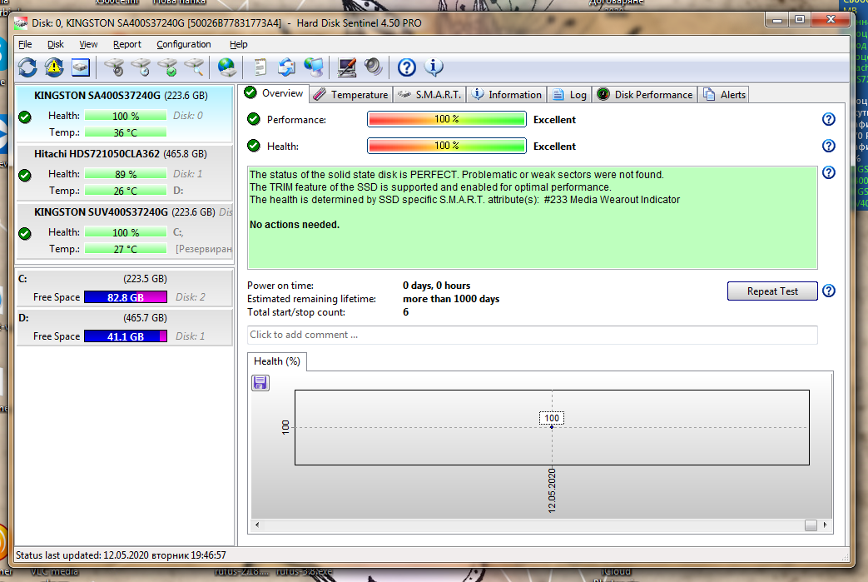Viewport: 868px width, 582px height.
Task: Click the green check icon for Hitachi disk
Action: (25, 176)
